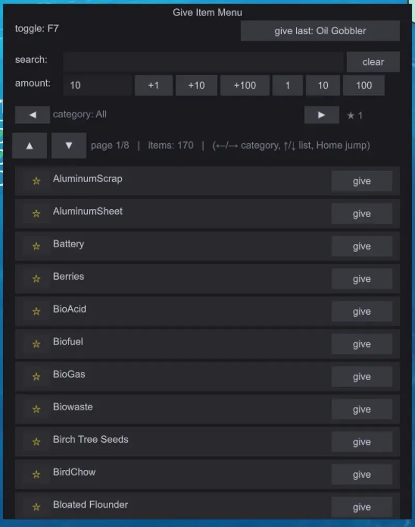Screen dimensions: 415x527
Task: Toggle the BioAcid favorite star
Action: [36, 312]
